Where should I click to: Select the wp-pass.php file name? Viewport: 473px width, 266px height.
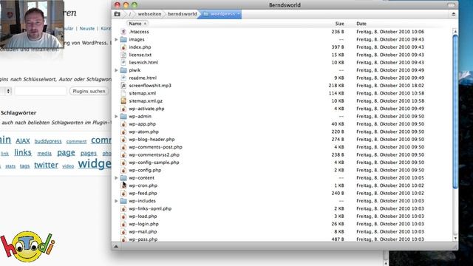tap(143, 239)
